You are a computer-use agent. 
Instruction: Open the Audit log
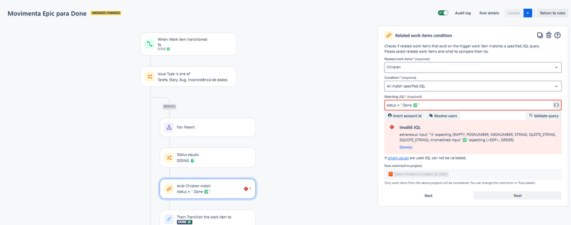tap(463, 13)
